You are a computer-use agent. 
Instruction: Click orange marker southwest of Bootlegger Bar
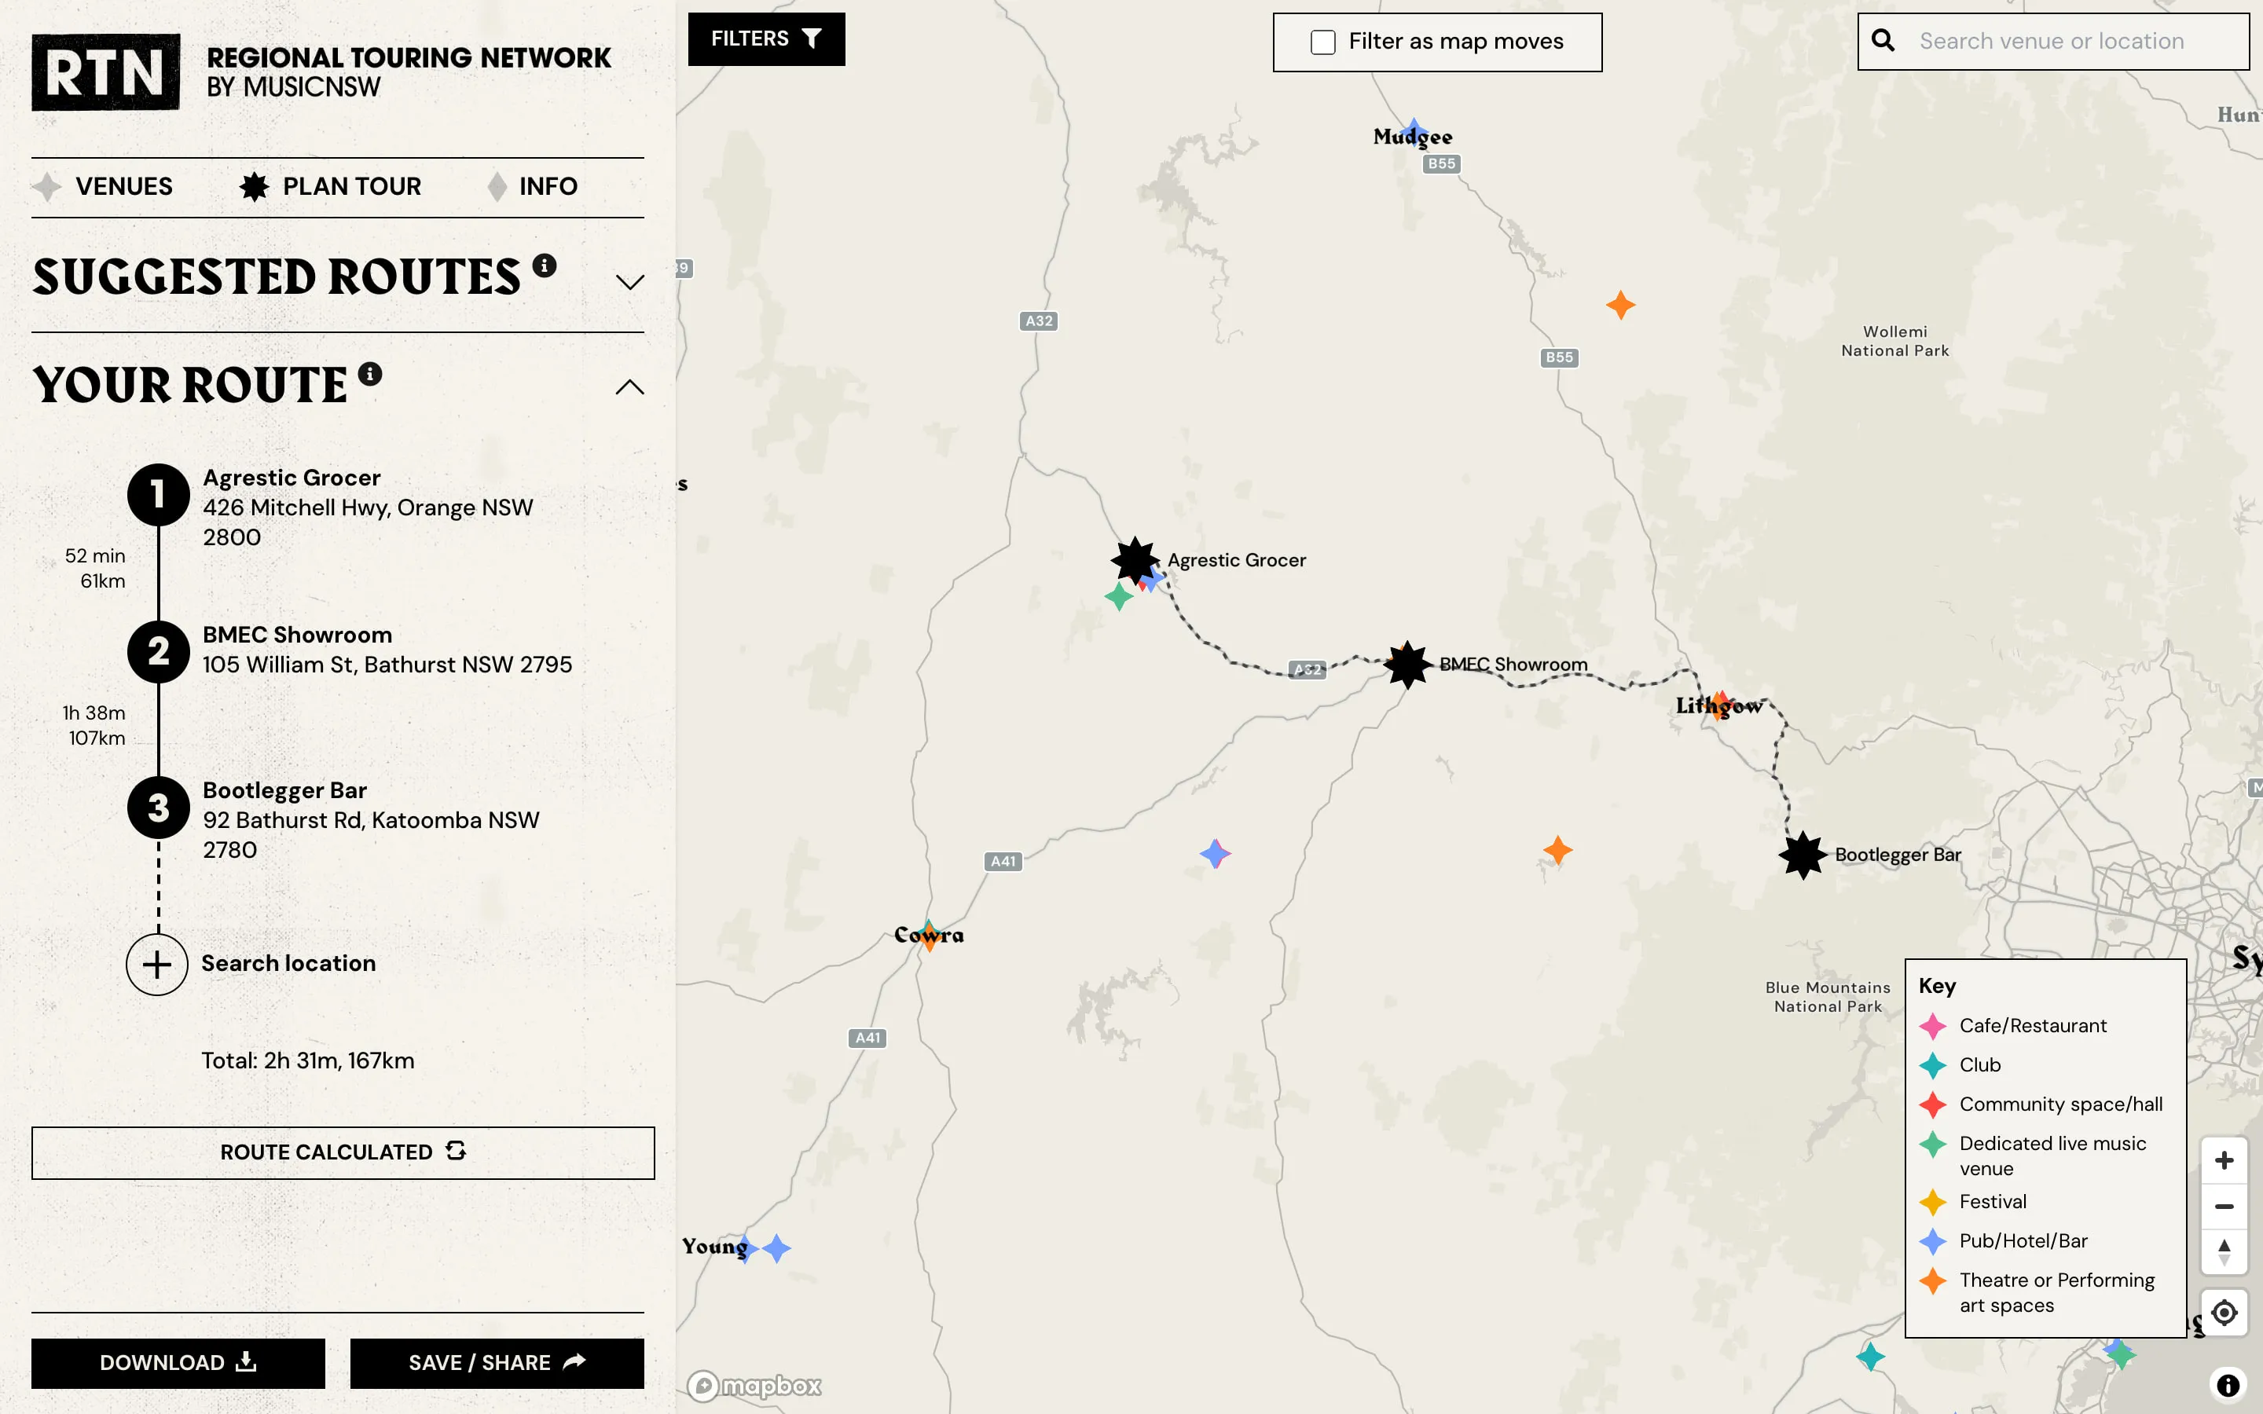[1558, 850]
